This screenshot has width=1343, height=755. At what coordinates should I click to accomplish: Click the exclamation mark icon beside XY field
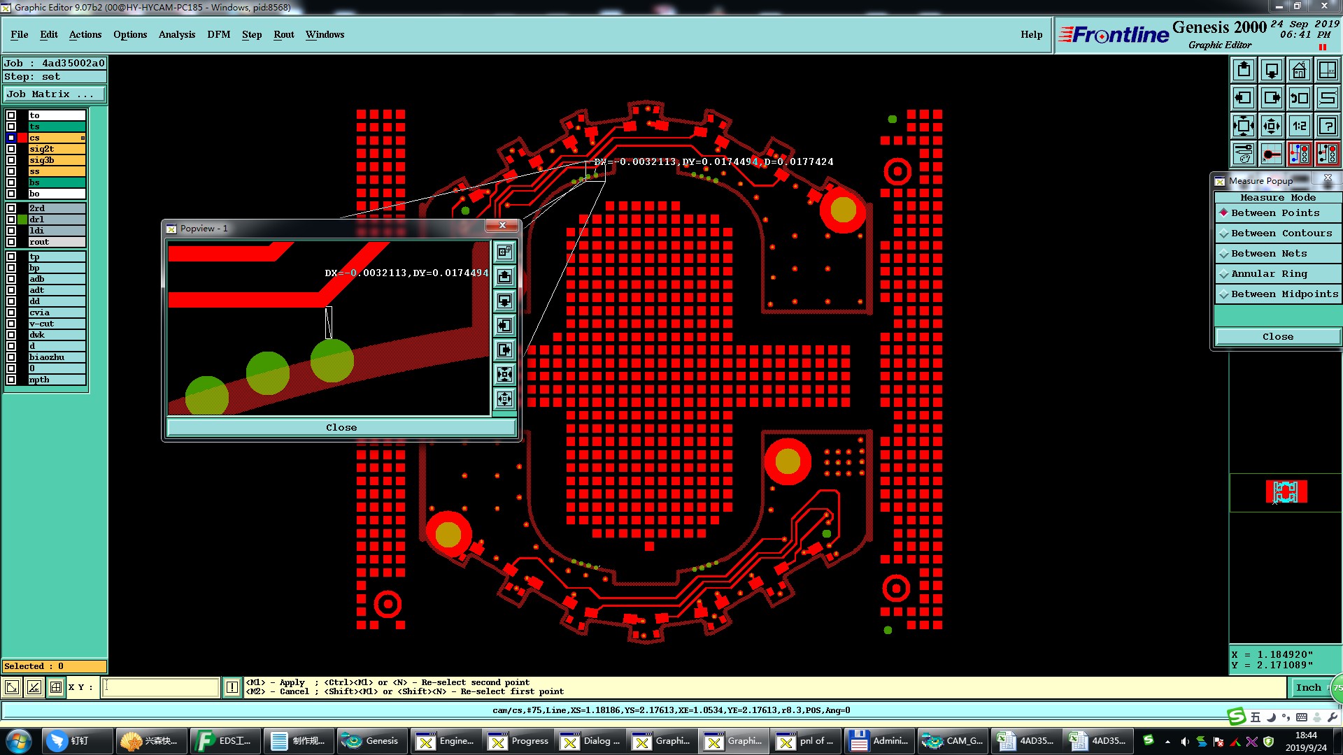click(232, 687)
